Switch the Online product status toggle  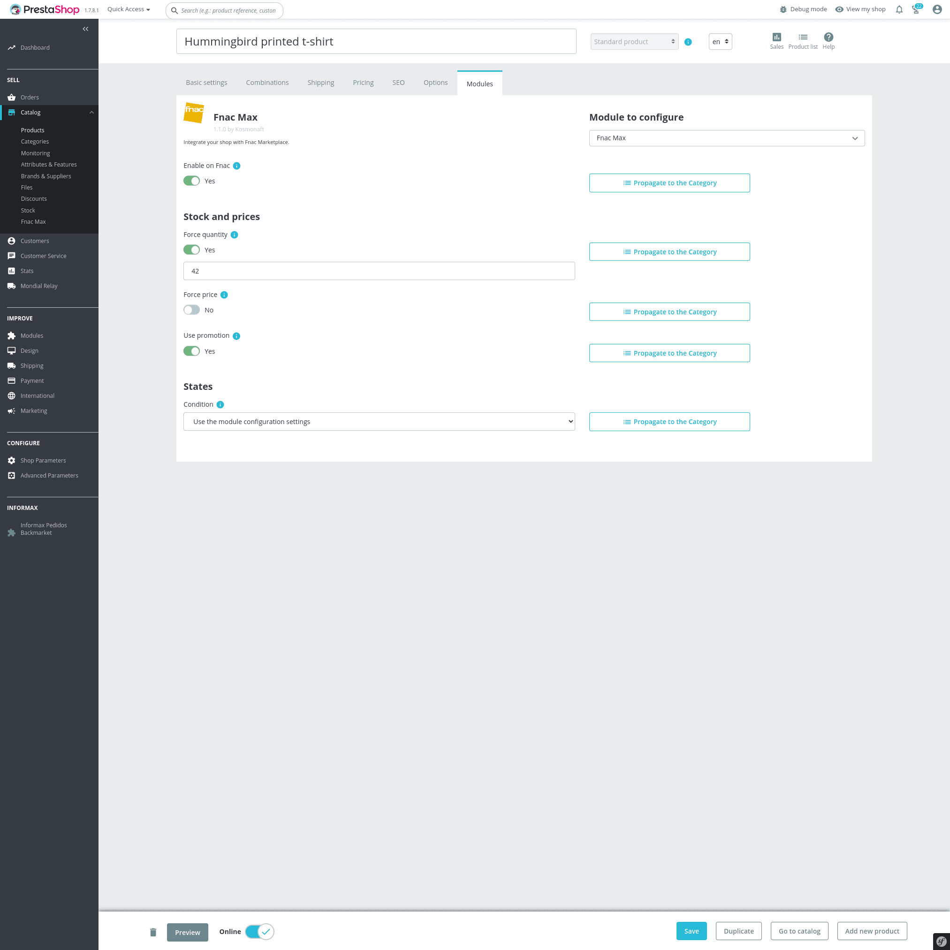click(259, 931)
